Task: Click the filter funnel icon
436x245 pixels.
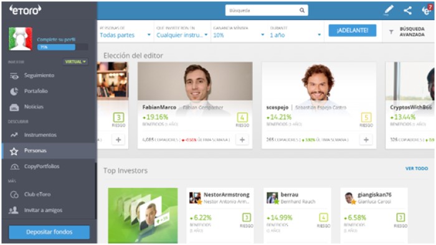Action: (x=391, y=32)
